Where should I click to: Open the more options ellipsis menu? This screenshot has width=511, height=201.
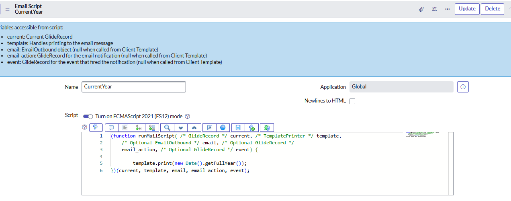pos(447,9)
